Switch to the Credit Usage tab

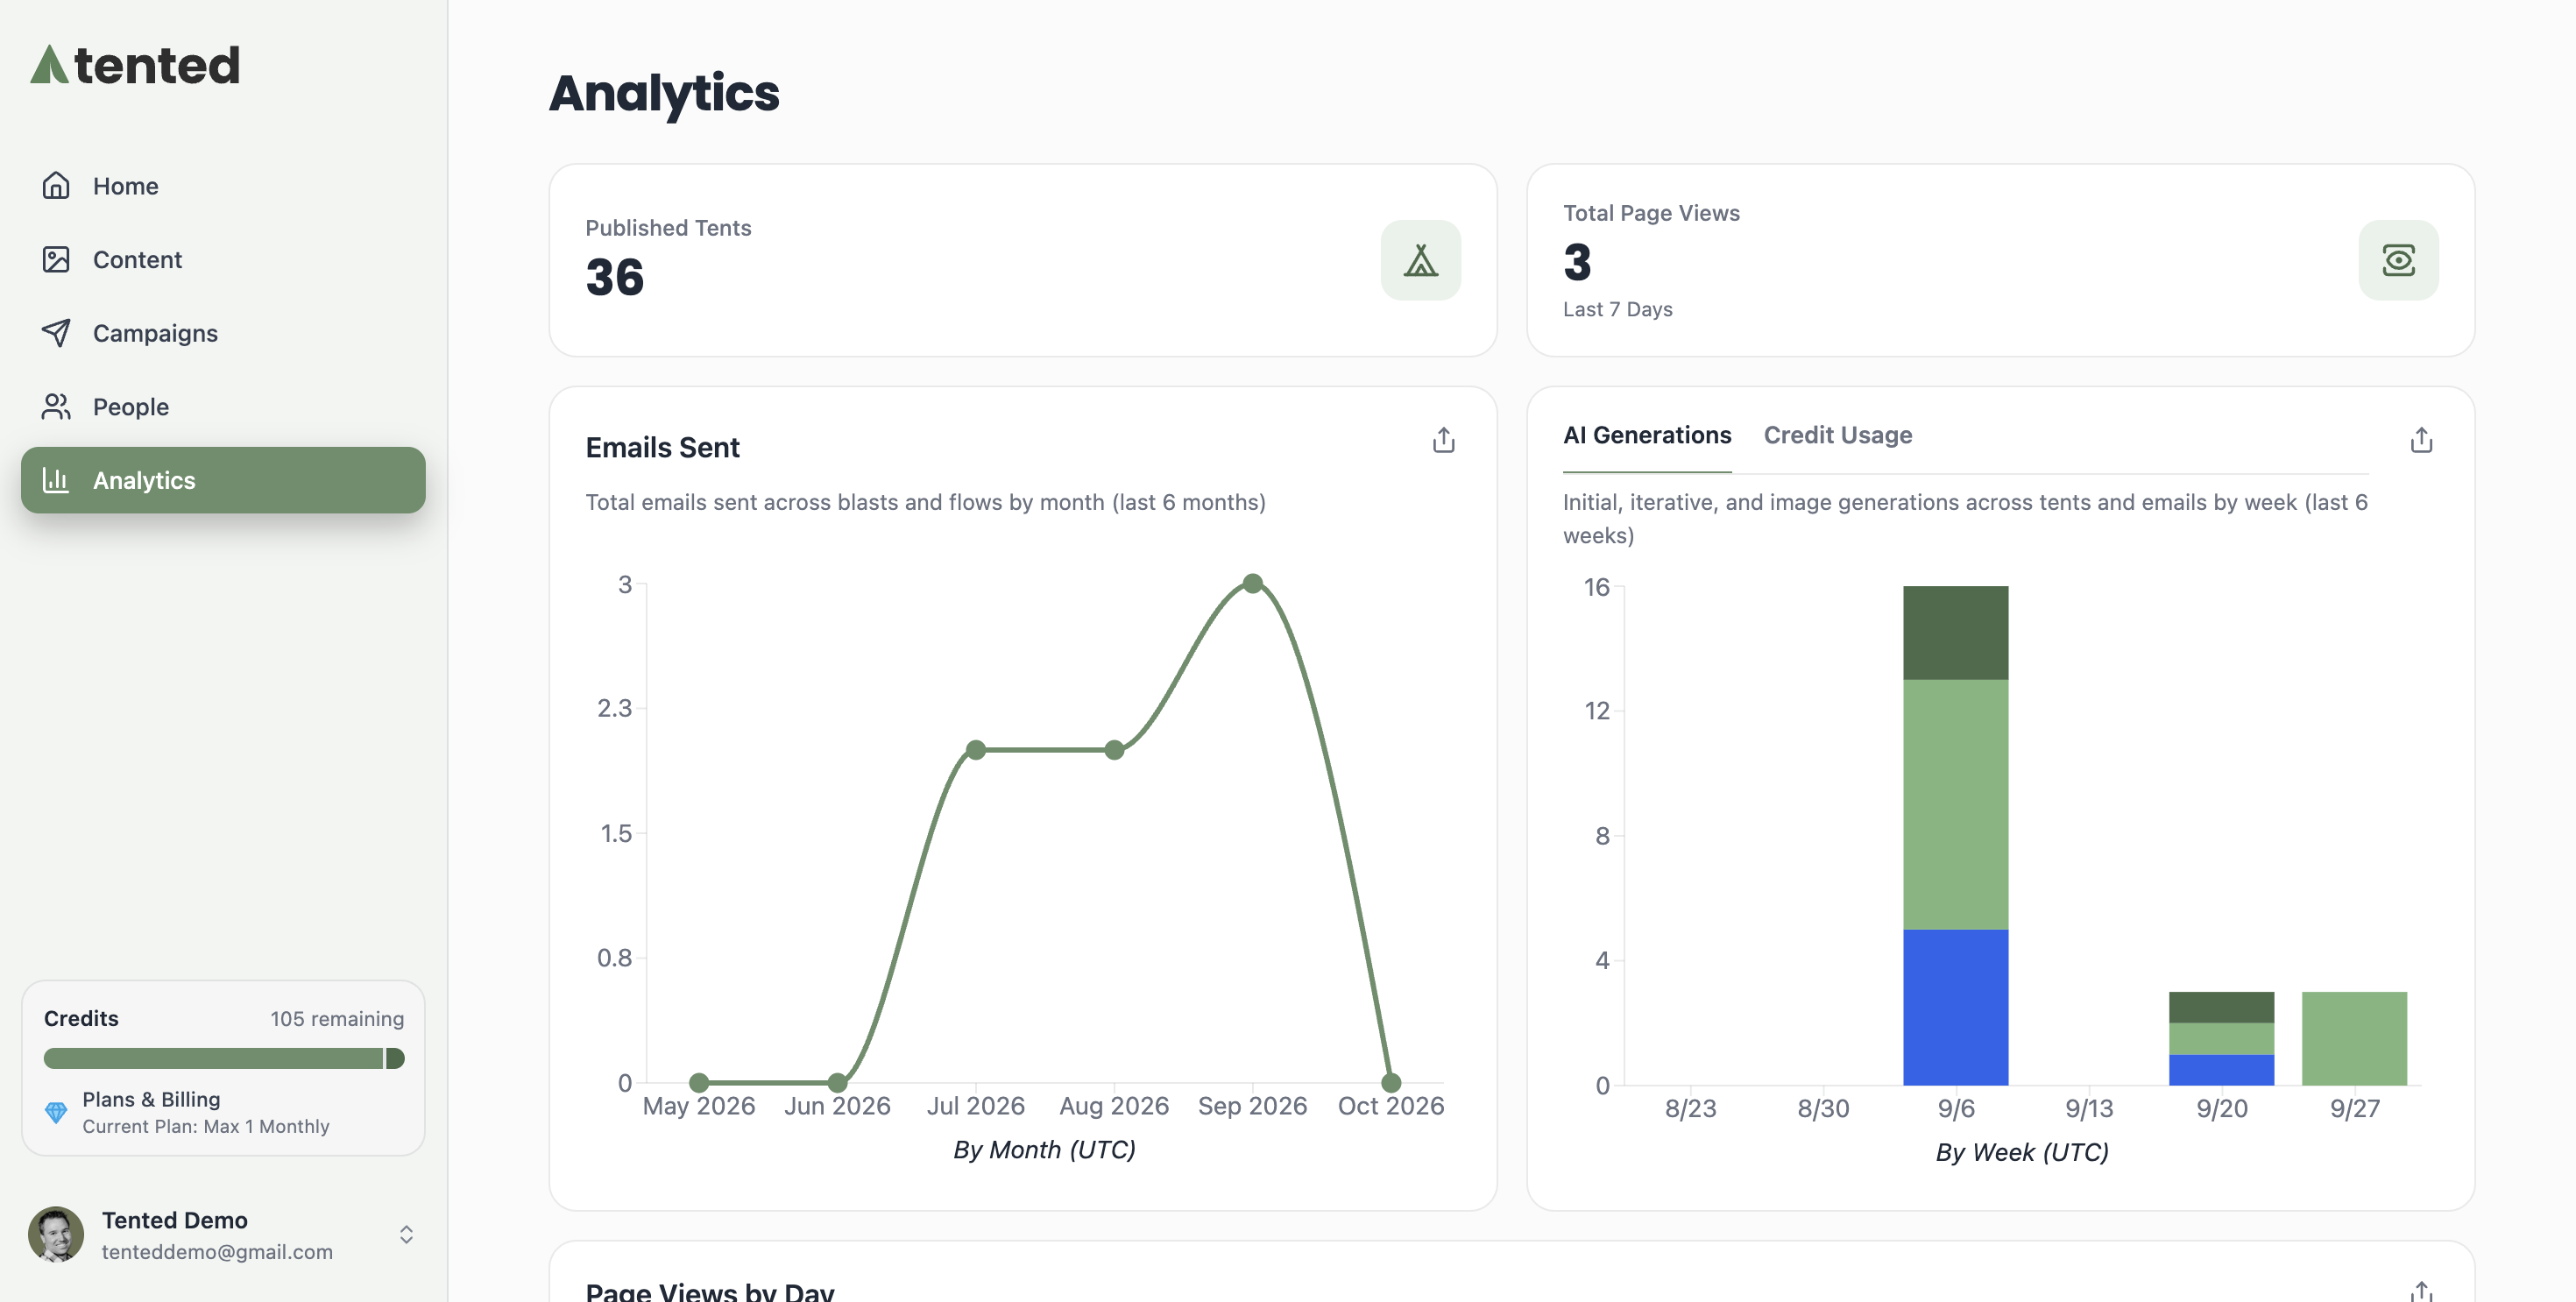1837,435
